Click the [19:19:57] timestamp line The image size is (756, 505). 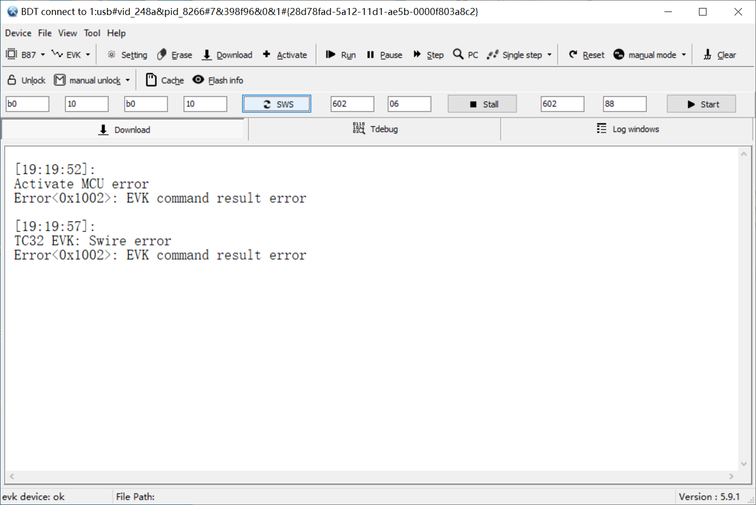tap(55, 226)
